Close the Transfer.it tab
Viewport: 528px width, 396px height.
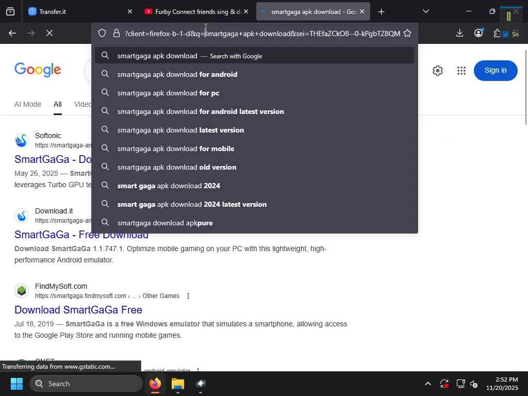[x=130, y=11]
